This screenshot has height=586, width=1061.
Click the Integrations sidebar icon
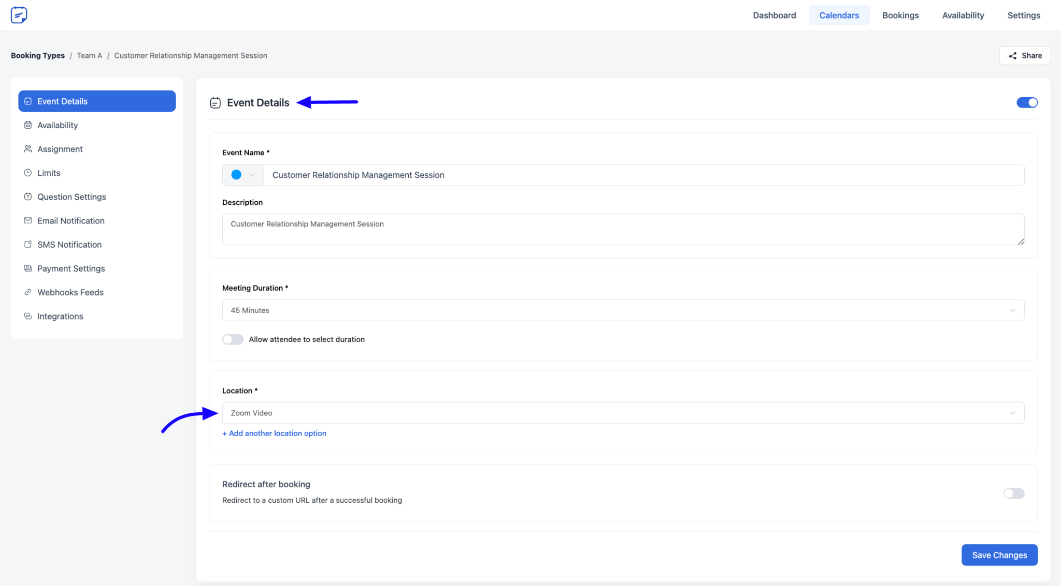tap(28, 316)
